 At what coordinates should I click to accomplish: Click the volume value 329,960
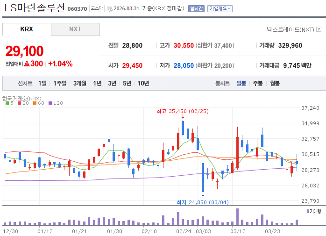click(x=290, y=45)
